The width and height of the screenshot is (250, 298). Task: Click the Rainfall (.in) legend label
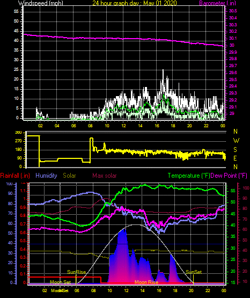[15, 176]
